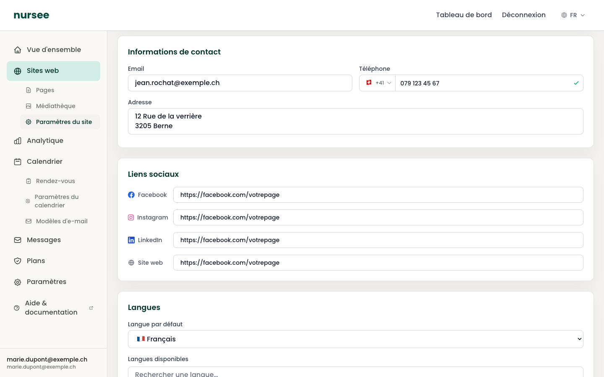This screenshot has height=377, width=604.
Task: Click the image icon beside Médiathèque
Action: pyautogui.click(x=29, y=106)
